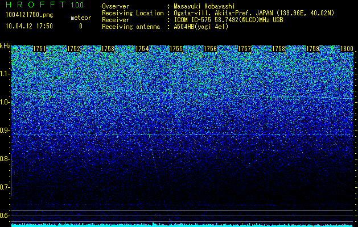Click the date 10.04.12 17:50
Screen dimensions: 358x227
coord(29,26)
